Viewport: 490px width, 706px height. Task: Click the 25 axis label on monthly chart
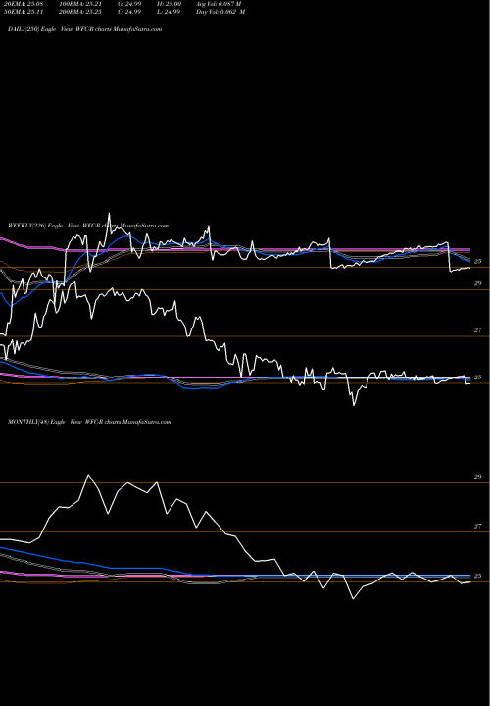pos(478,576)
